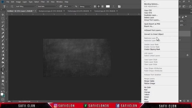The width and height of the screenshot is (192, 108).
Task: Create a new group folder icon
Action: [x=180, y=101]
